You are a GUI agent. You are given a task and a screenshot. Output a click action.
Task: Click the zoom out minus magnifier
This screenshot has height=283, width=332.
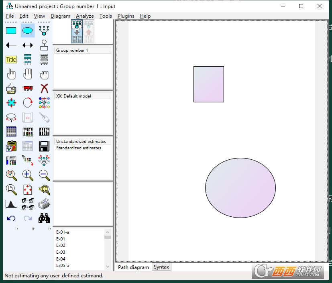click(44, 175)
